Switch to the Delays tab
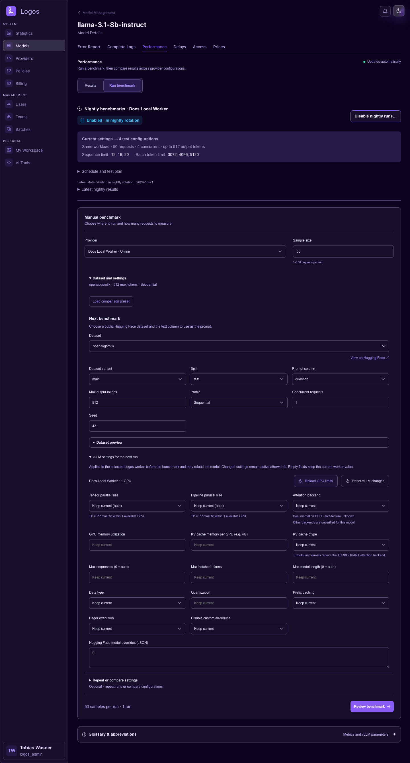This screenshot has height=763, width=410. coord(180,47)
